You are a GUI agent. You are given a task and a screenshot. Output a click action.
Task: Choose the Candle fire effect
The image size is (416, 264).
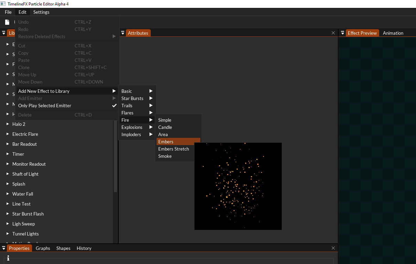tap(165, 127)
